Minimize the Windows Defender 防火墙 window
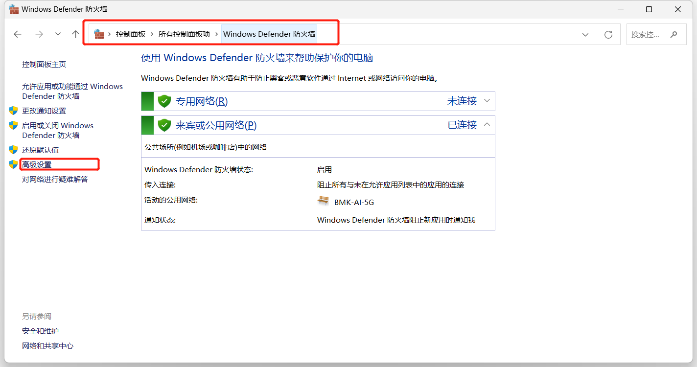Image resolution: width=697 pixels, height=367 pixels. click(620, 9)
